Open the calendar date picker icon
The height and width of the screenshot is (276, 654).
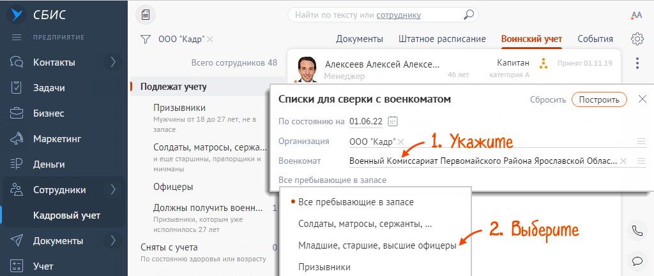(x=393, y=121)
